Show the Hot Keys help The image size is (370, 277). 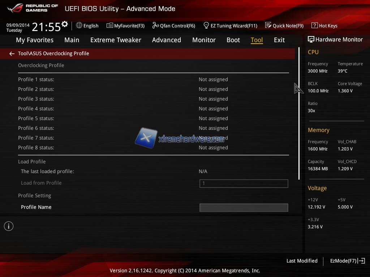pyautogui.click(x=324, y=26)
